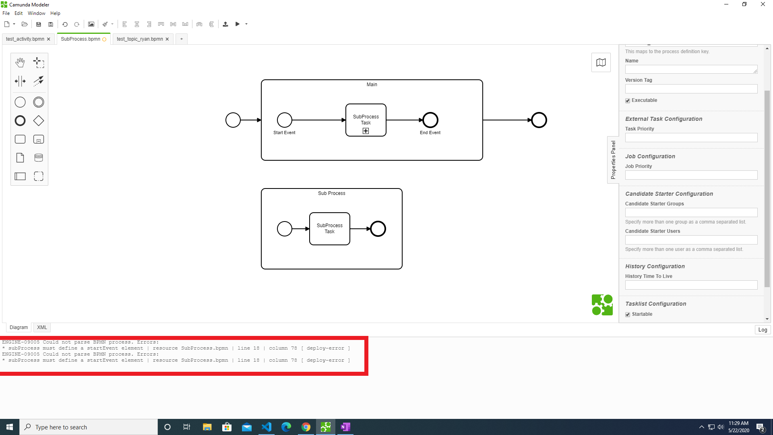Open the run options dropdown arrow
The image size is (773, 435).
click(246, 24)
